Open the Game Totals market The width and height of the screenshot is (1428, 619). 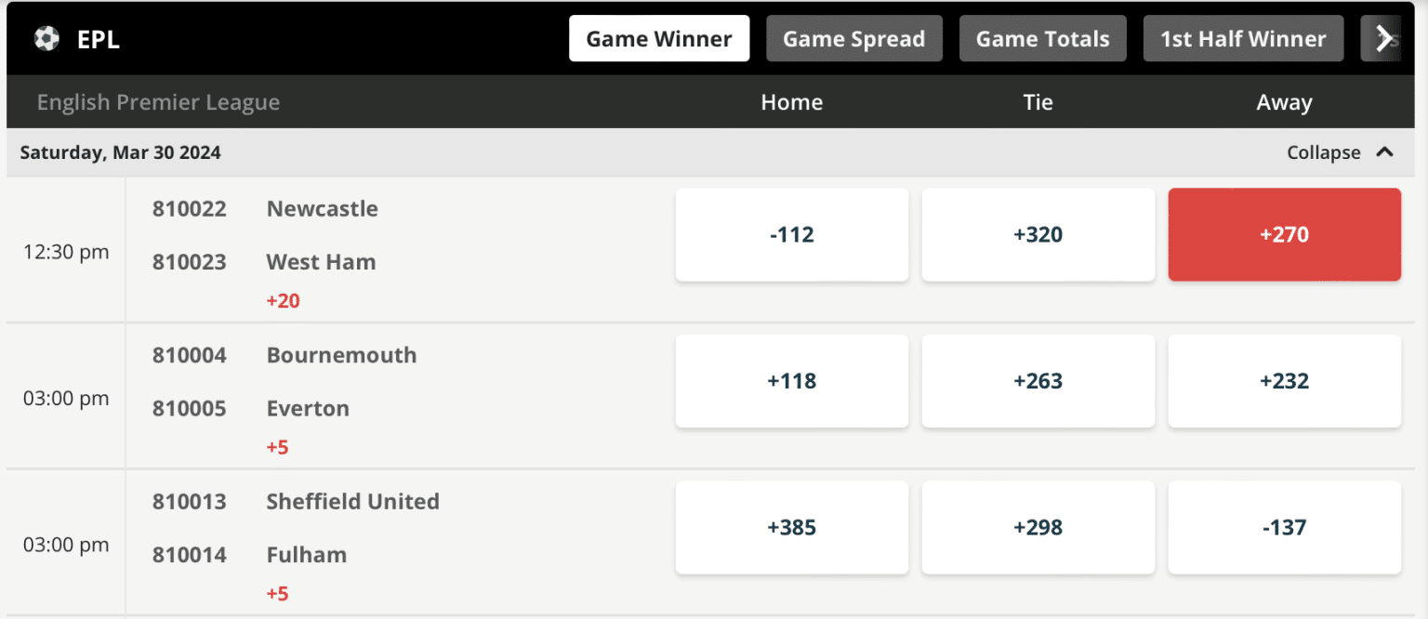(1042, 38)
